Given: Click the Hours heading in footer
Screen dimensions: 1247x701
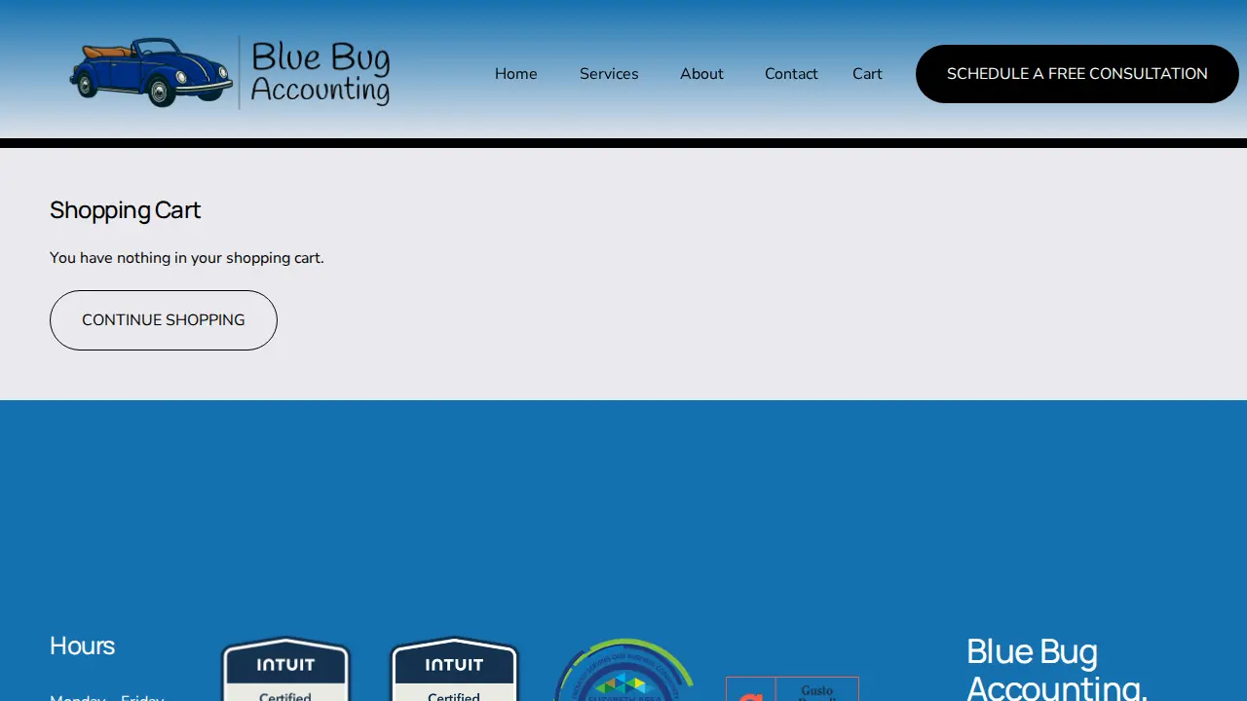Looking at the screenshot, I should click(x=82, y=646).
